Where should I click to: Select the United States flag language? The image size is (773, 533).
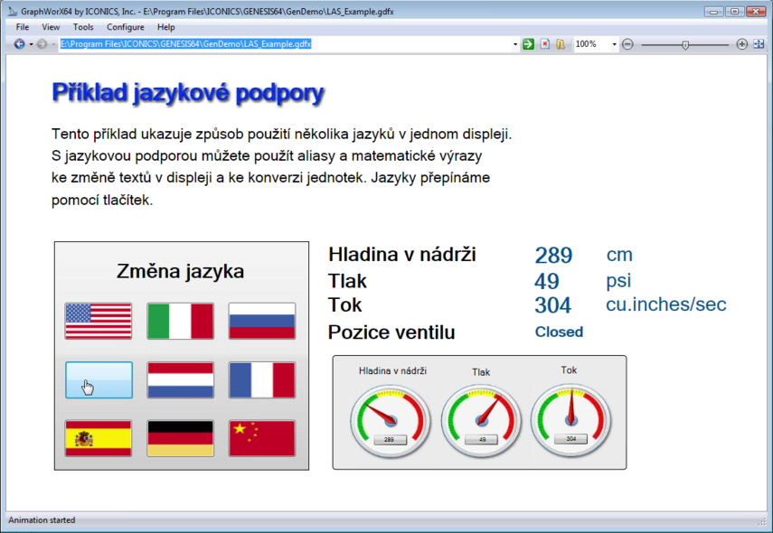99,321
